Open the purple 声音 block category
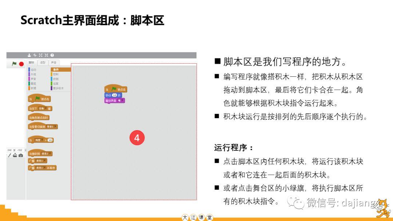This screenshot has height=221, width=393. coord(32,79)
